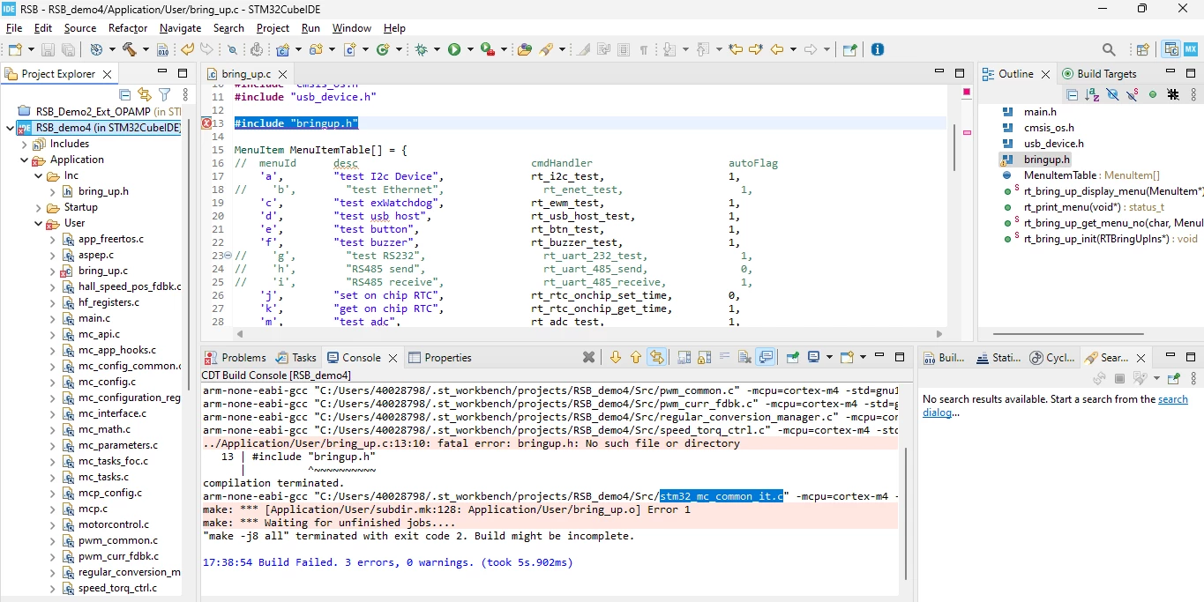Click the Back navigation yellow arrow
The height and width of the screenshot is (602, 1204).
tap(777, 49)
